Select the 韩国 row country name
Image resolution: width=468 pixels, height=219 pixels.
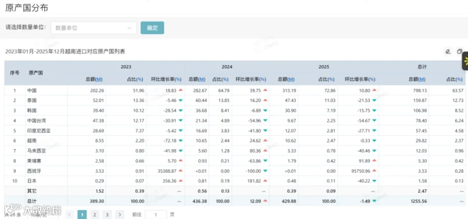[32, 111]
